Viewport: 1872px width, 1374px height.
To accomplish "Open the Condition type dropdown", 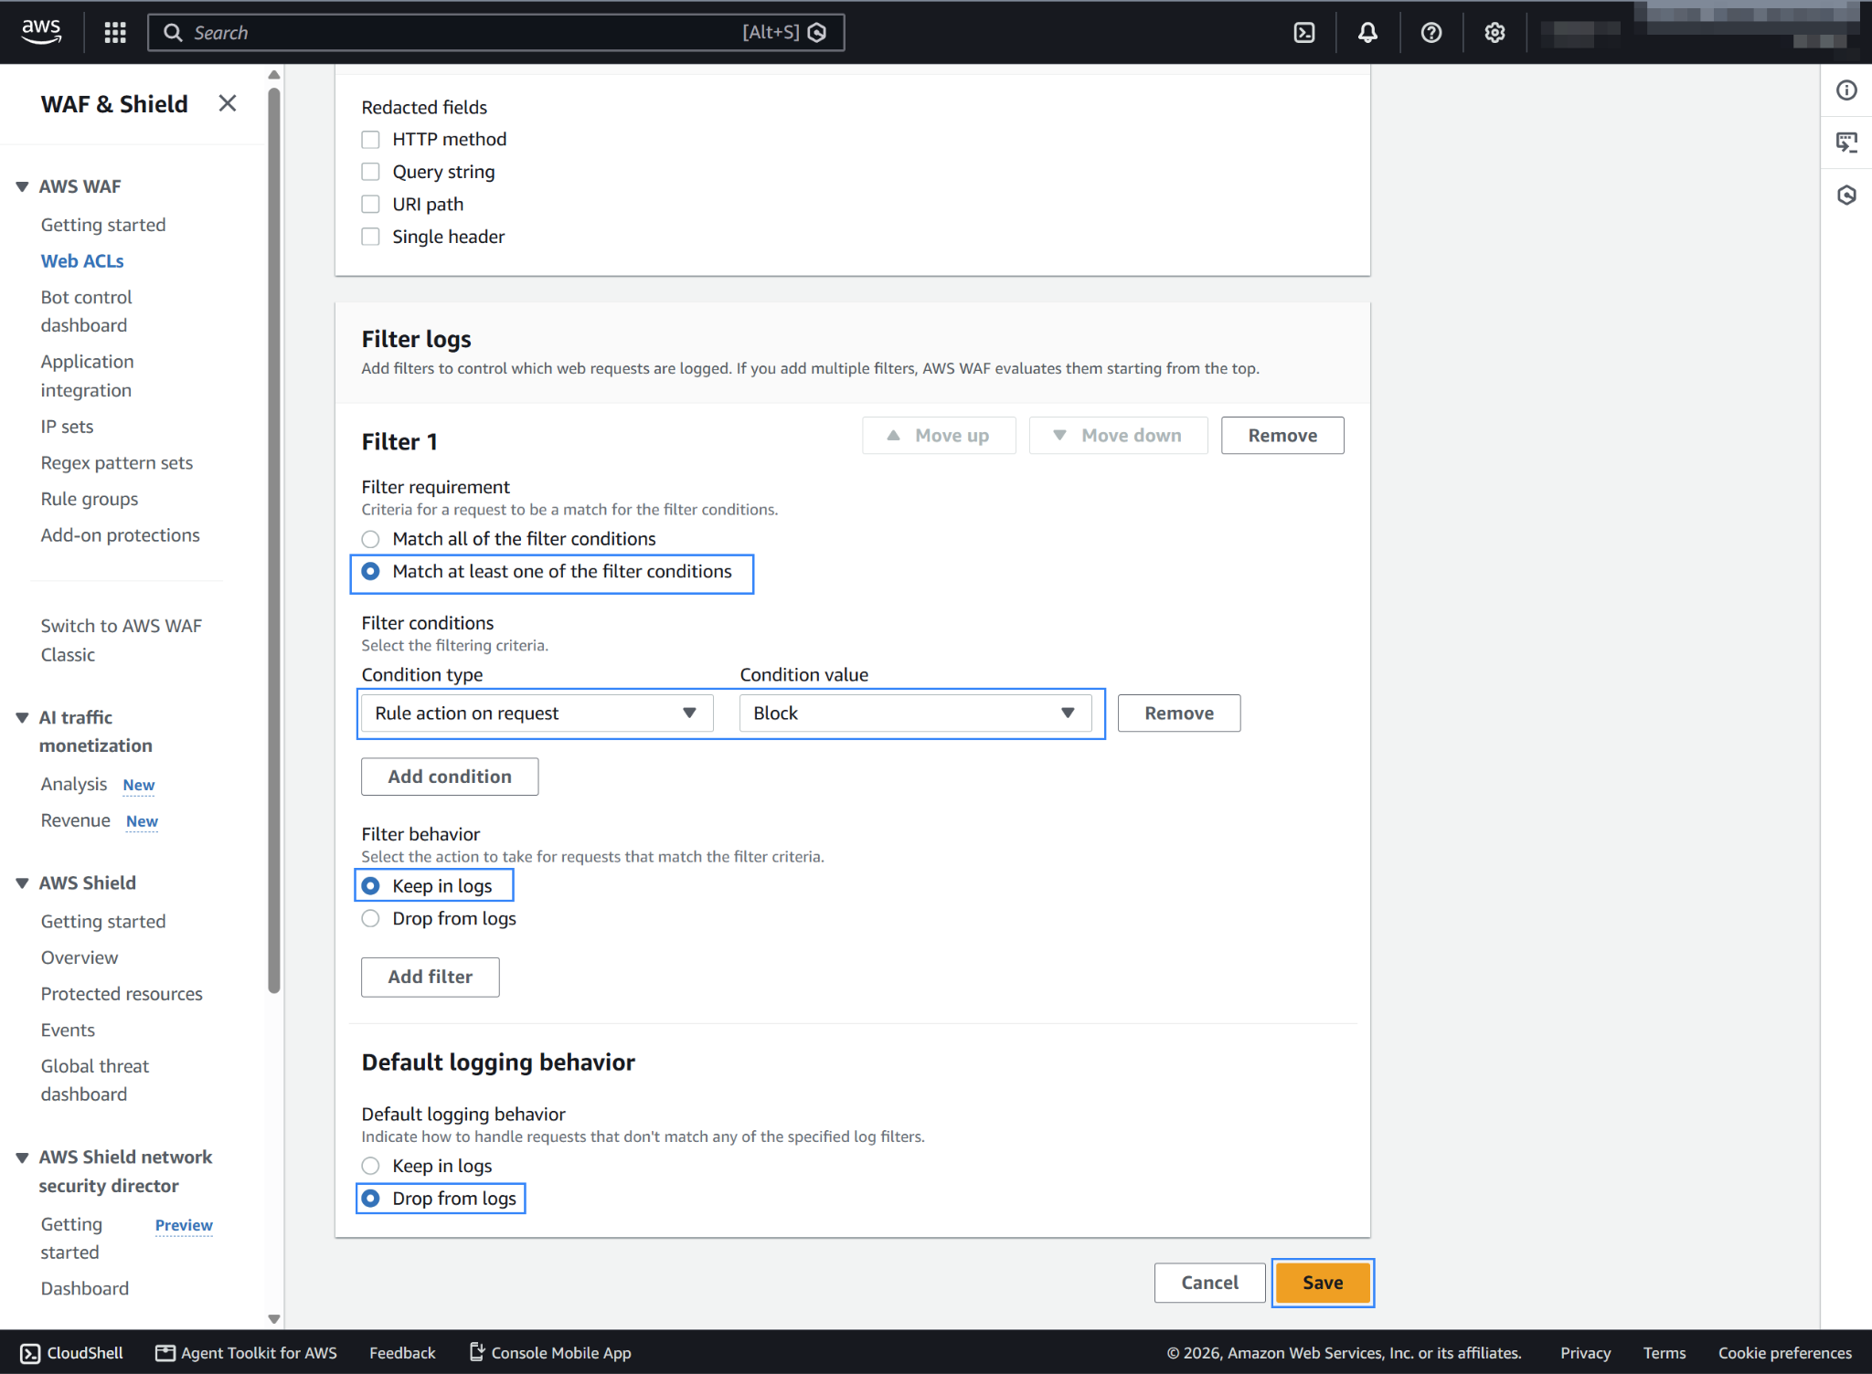I will coord(537,713).
